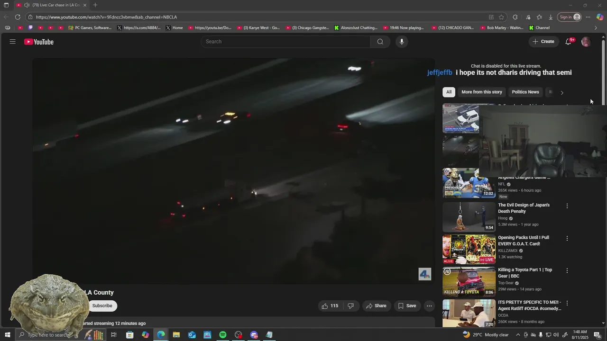Open Task View on the taskbar
This screenshot has width=607, height=341.
point(114,335)
